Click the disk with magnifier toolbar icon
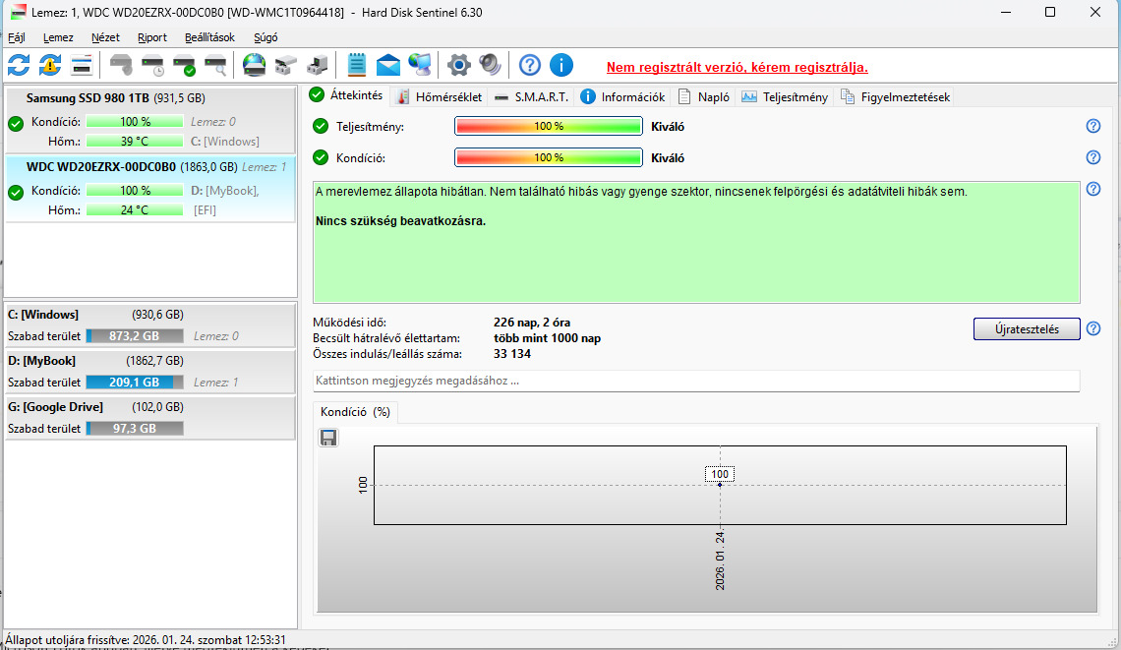The width and height of the screenshot is (1121, 650). pos(216,65)
